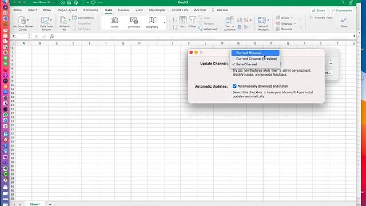Open Analysis Tools
366x206 pixels.
[x=321, y=18]
